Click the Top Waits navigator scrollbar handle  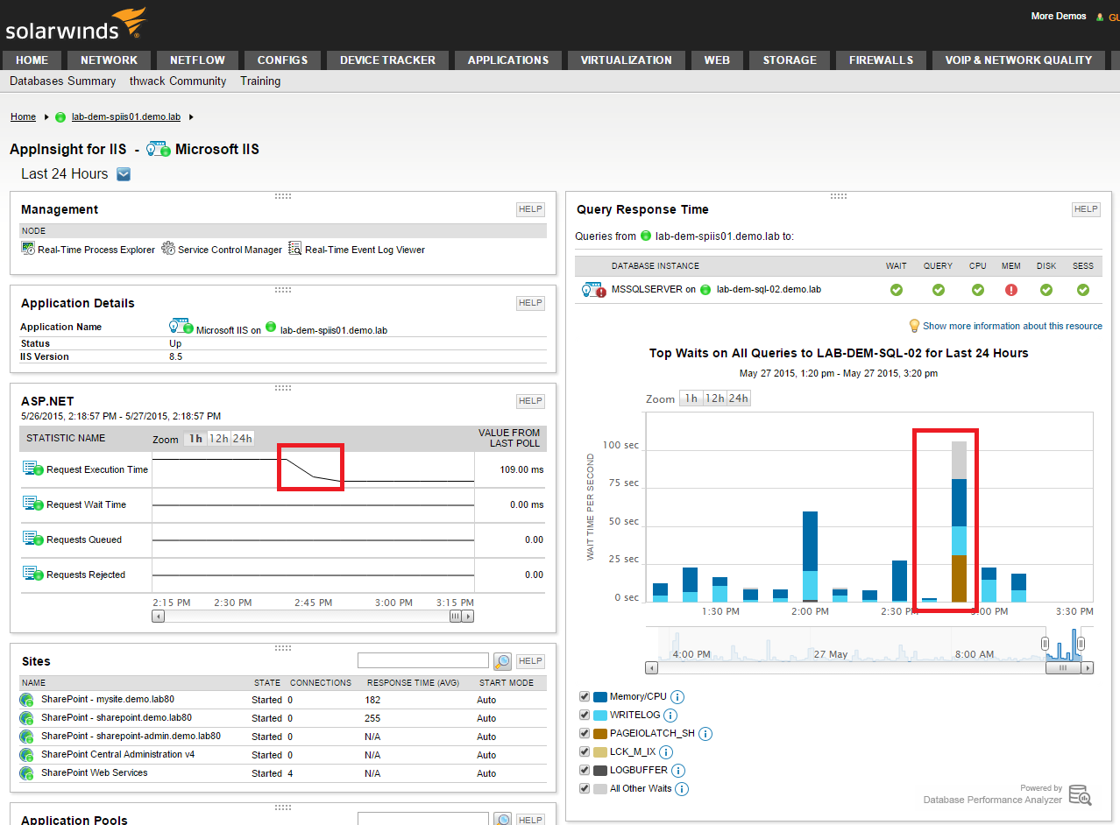click(1063, 667)
